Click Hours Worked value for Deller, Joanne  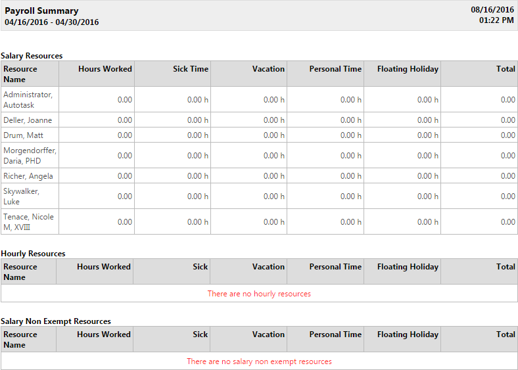(x=125, y=120)
